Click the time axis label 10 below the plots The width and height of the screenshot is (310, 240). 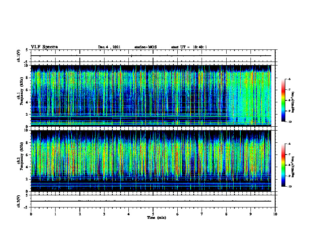pyautogui.click(x=275, y=214)
